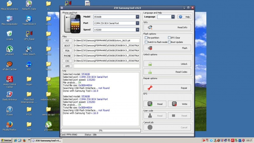The height and width of the screenshot is (143, 254).
Task: Click the CSC file path field
Action: point(107,61)
